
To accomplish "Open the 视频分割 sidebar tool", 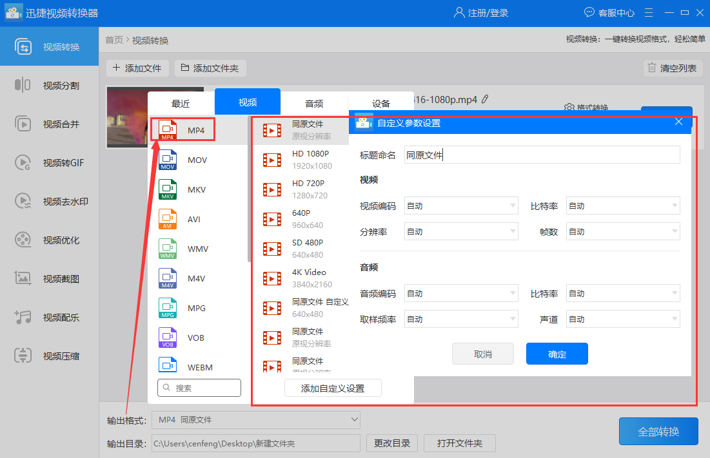I will coord(50,85).
